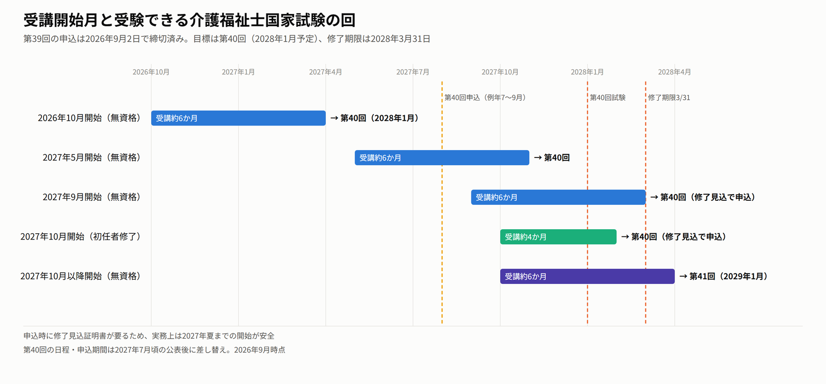The image size is (826, 384).
Task: Select the subtitle starting with 第39回の申込は
Action: (227, 39)
